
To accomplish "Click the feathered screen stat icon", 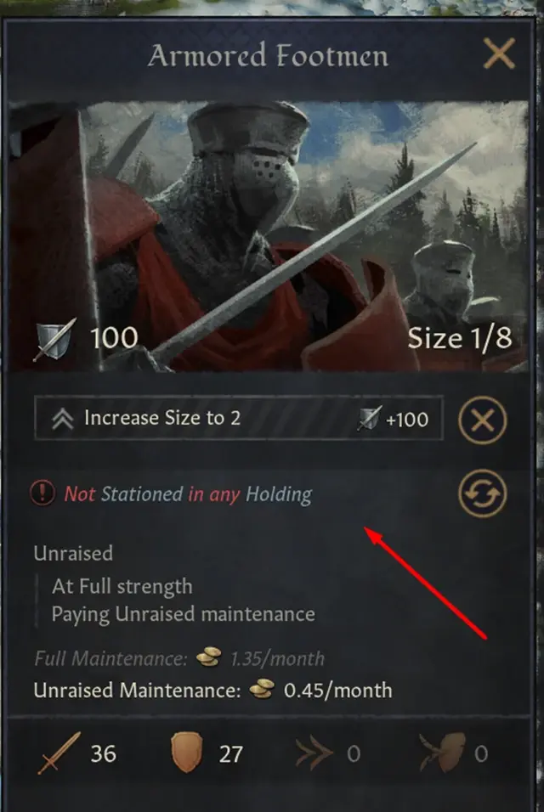I will pos(442,753).
